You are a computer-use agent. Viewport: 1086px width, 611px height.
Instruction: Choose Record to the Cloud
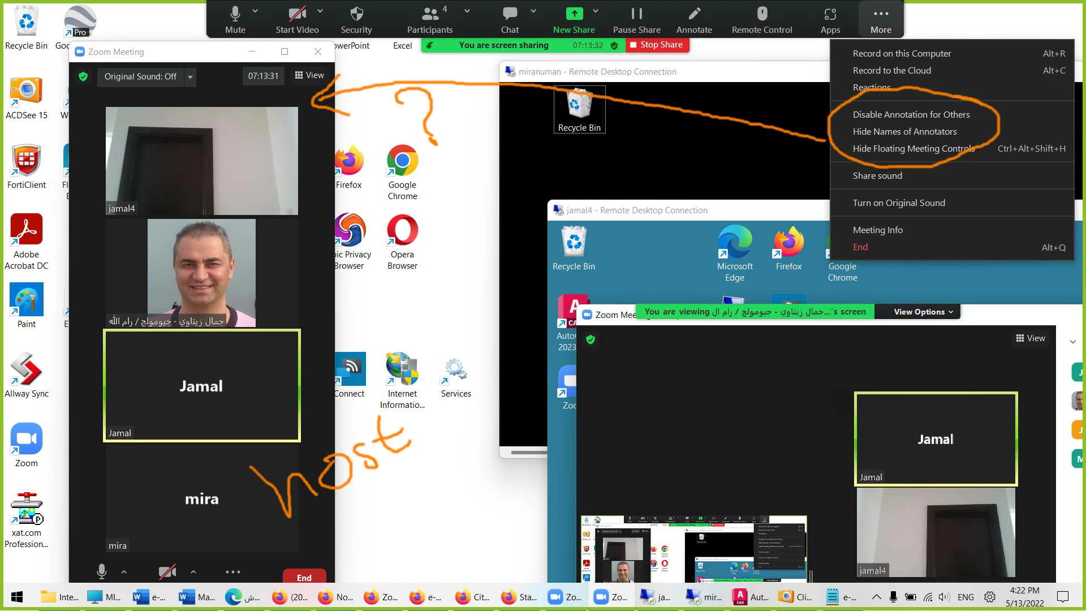click(891, 70)
